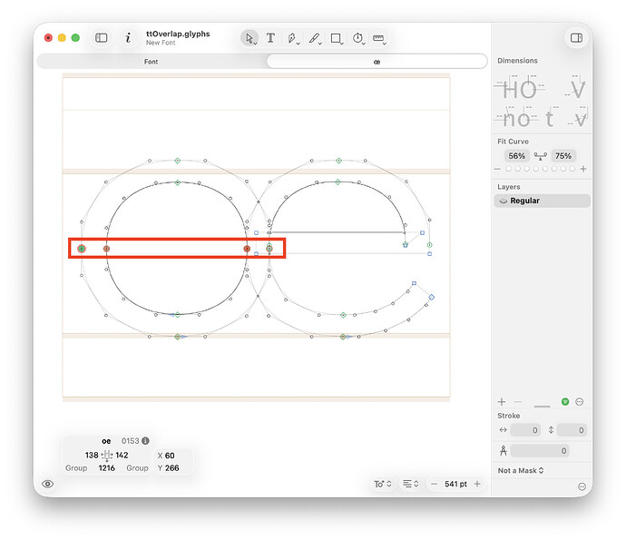
Task: Pick the Rectangle primitives tool
Action: (x=337, y=38)
